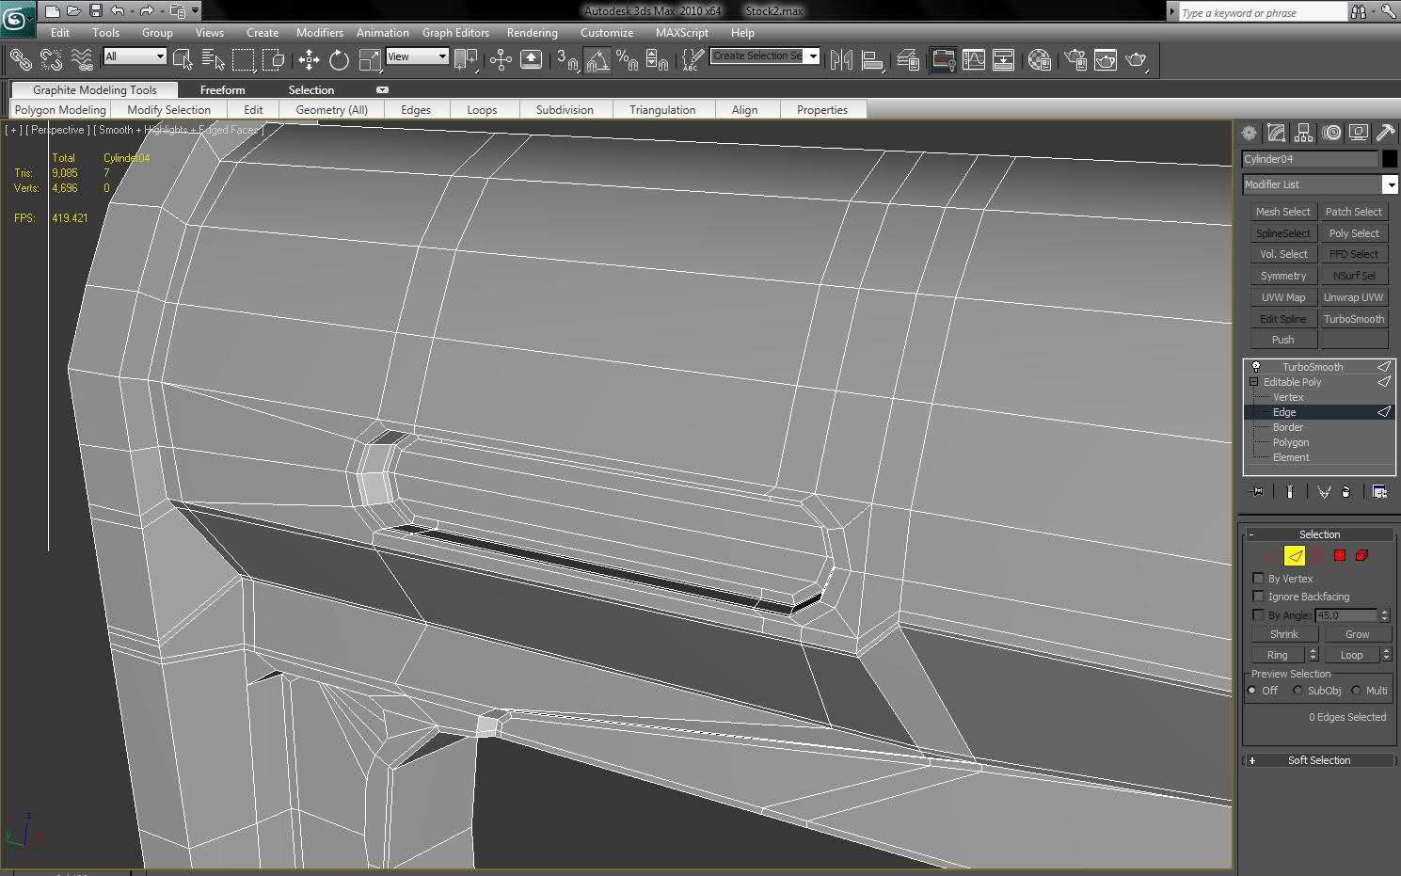Image resolution: width=1401 pixels, height=876 pixels.
Task: Open the Rendering menu
Action: [532, 32]
